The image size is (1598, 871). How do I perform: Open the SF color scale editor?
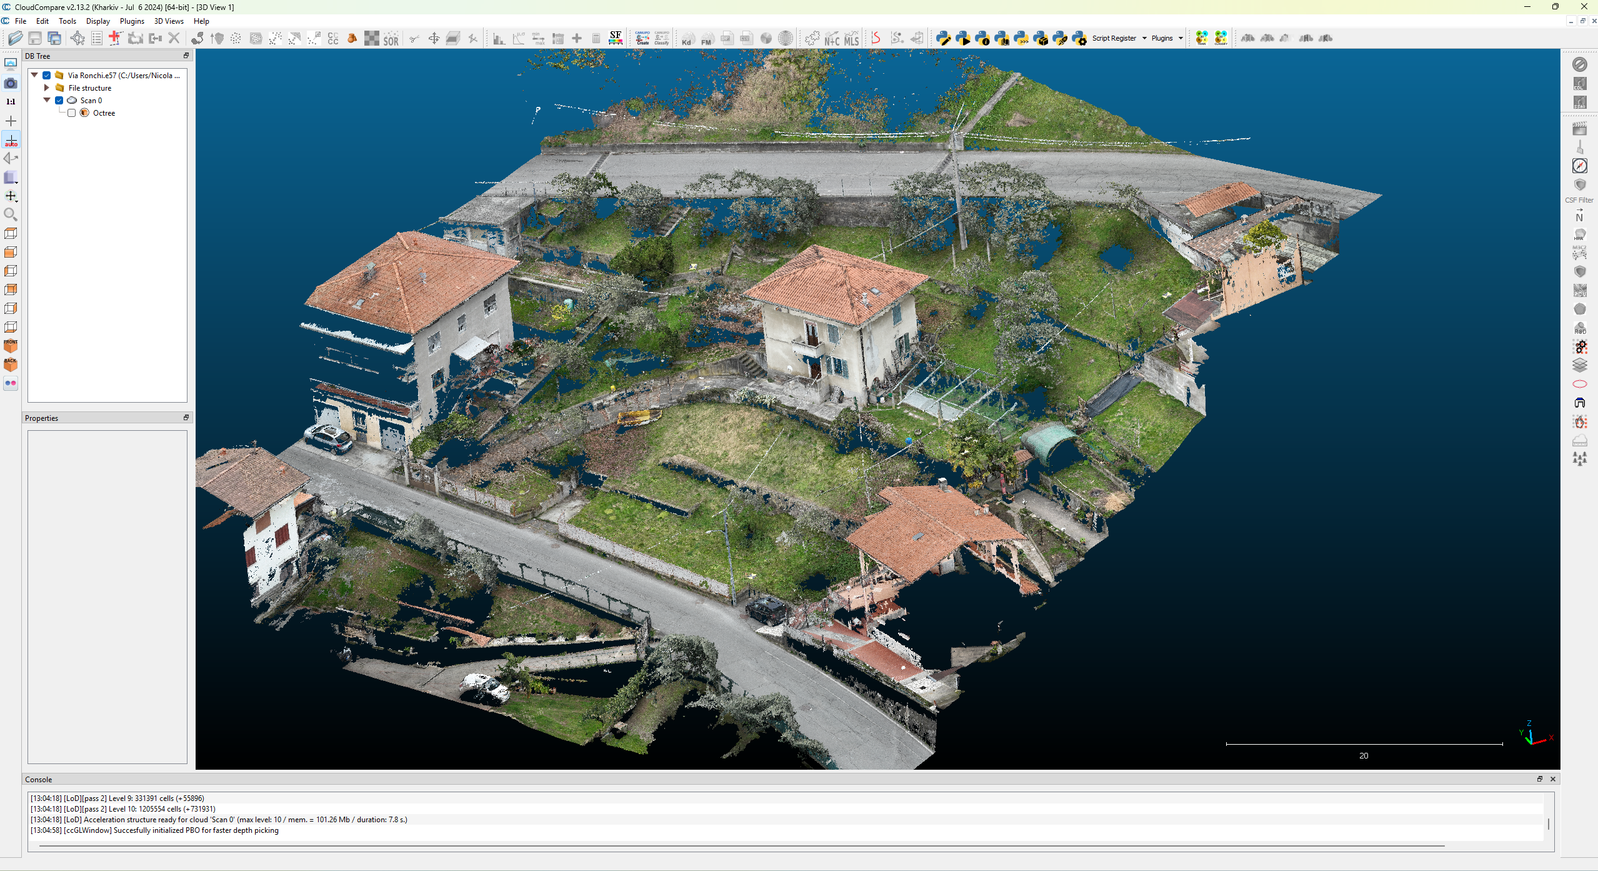616,38
